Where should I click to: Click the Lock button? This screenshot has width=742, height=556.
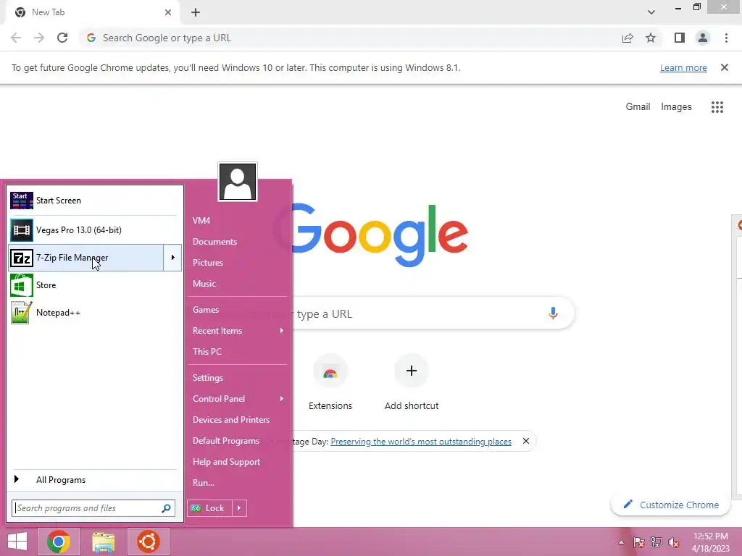pos(209,508)
